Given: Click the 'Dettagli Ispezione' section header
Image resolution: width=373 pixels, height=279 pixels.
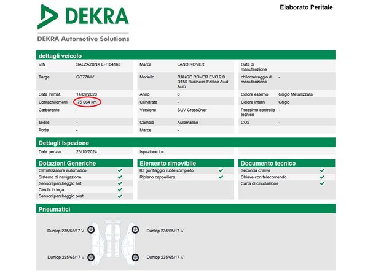Looking at the screenshot, I should coord(186,143).
